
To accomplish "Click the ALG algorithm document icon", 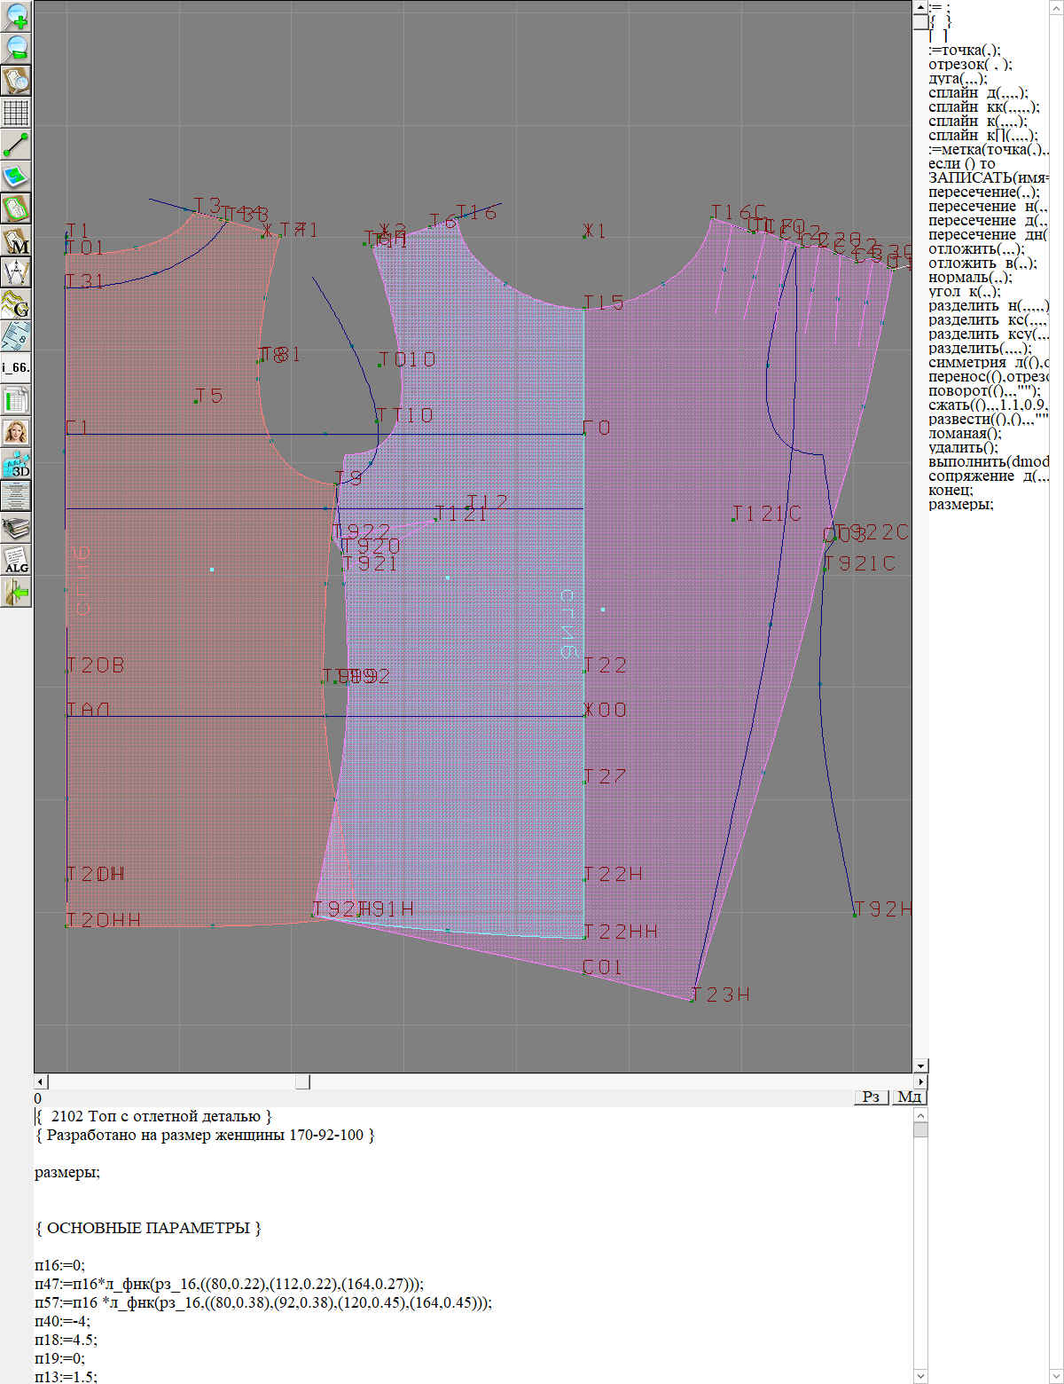I will coord(16,560).
